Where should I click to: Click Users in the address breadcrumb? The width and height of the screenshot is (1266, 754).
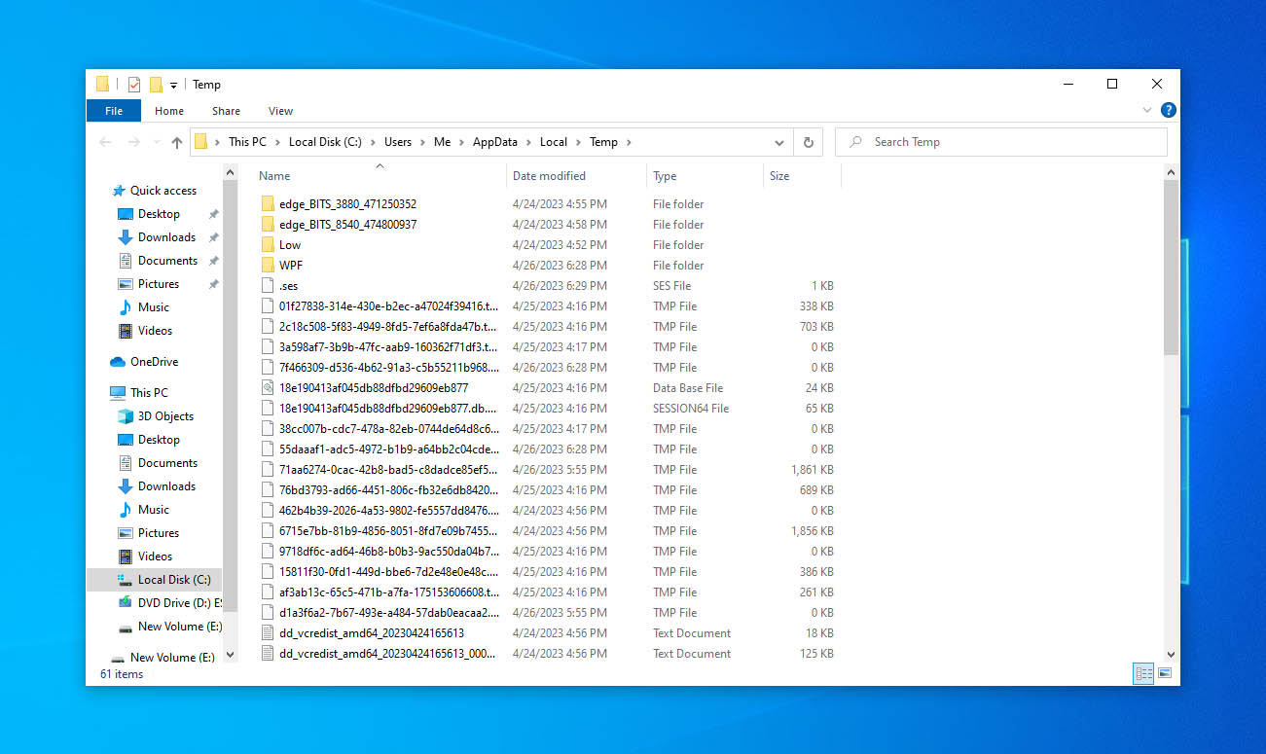pyautogui.click(x=398, y=142)
